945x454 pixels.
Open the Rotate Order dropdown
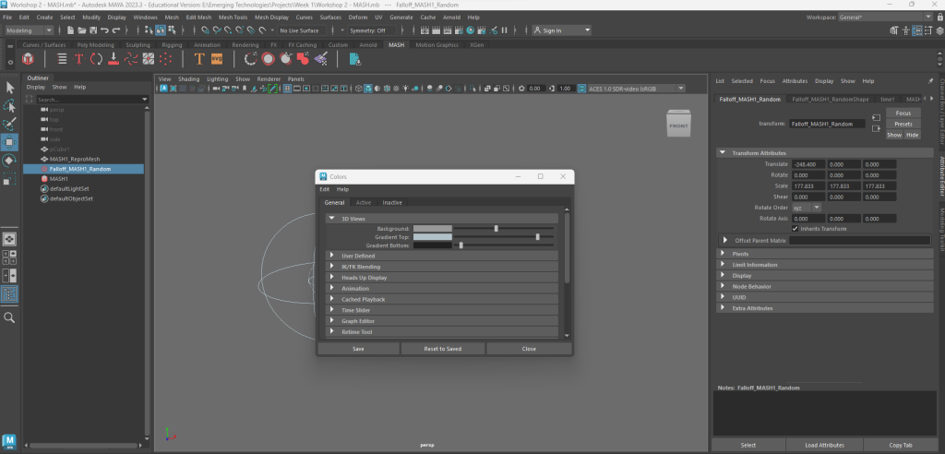(806, 208)
